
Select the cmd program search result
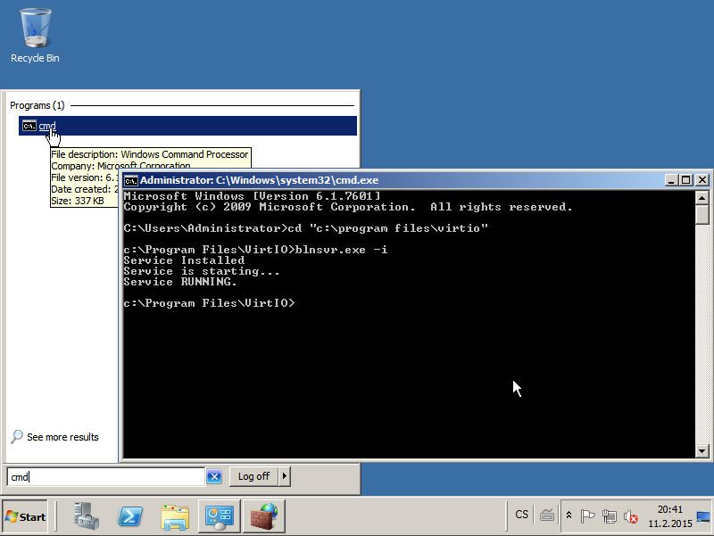tap(47, 126)
